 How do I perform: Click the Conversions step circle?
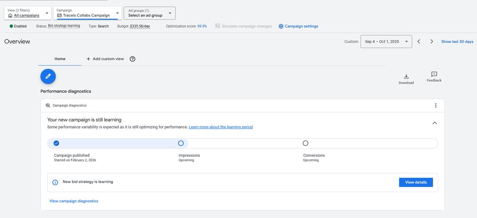(x=305, y=143)
